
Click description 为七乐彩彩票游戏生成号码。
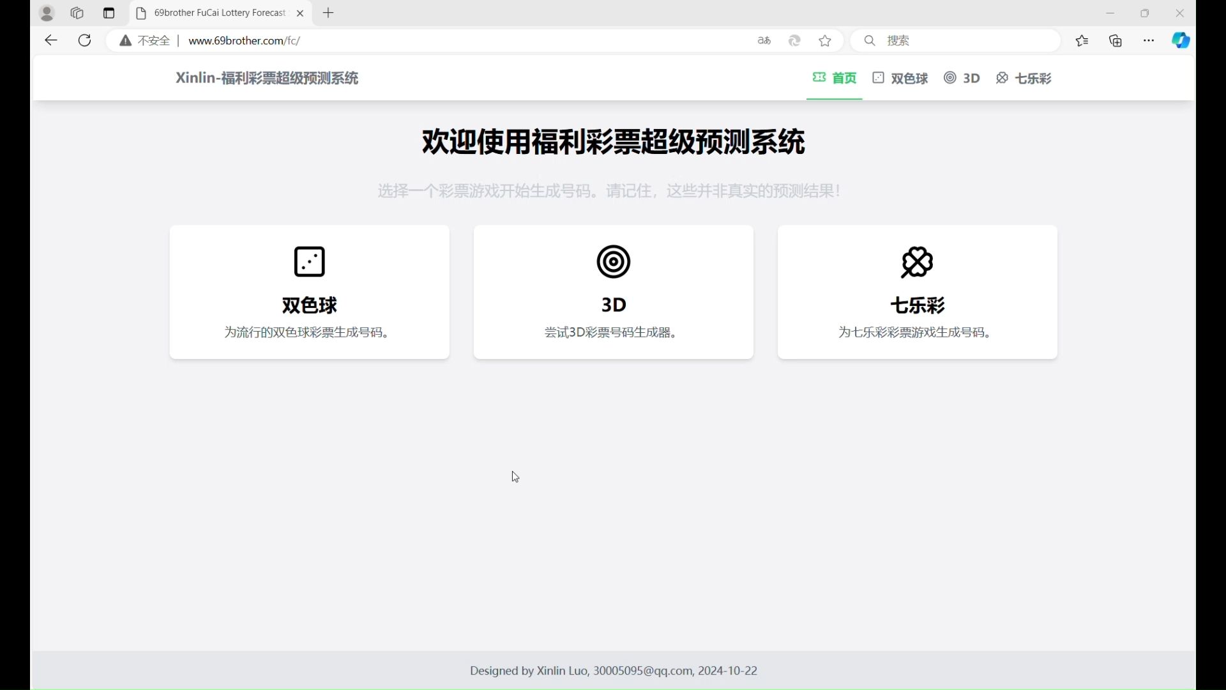(x=917, y=332)
